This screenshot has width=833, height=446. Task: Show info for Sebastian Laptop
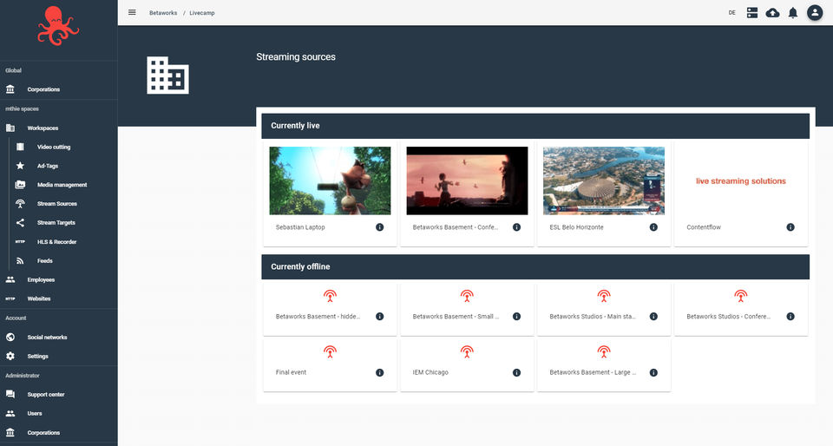click(x=380, y=227)
